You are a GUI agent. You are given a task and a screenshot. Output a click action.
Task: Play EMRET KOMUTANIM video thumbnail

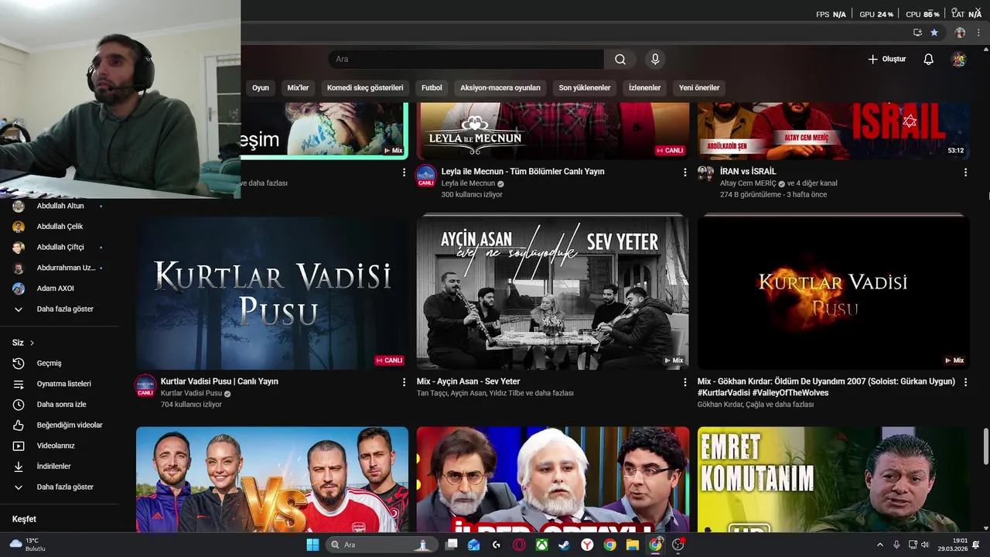[833, 480]
